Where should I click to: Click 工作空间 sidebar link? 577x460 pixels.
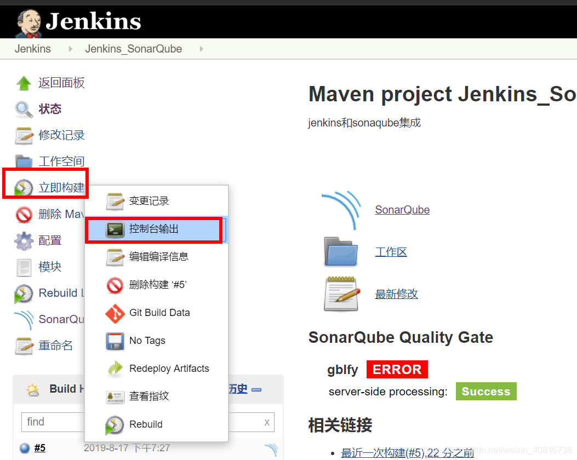(x=62, y=162)
